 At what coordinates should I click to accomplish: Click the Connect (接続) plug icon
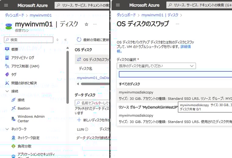[13, 100]
